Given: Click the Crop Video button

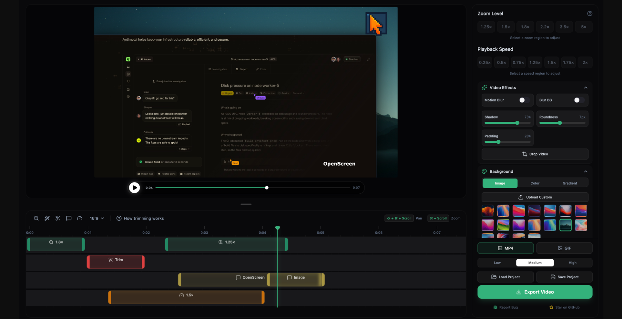Looking at the screenshot, I should pos(535,154).
